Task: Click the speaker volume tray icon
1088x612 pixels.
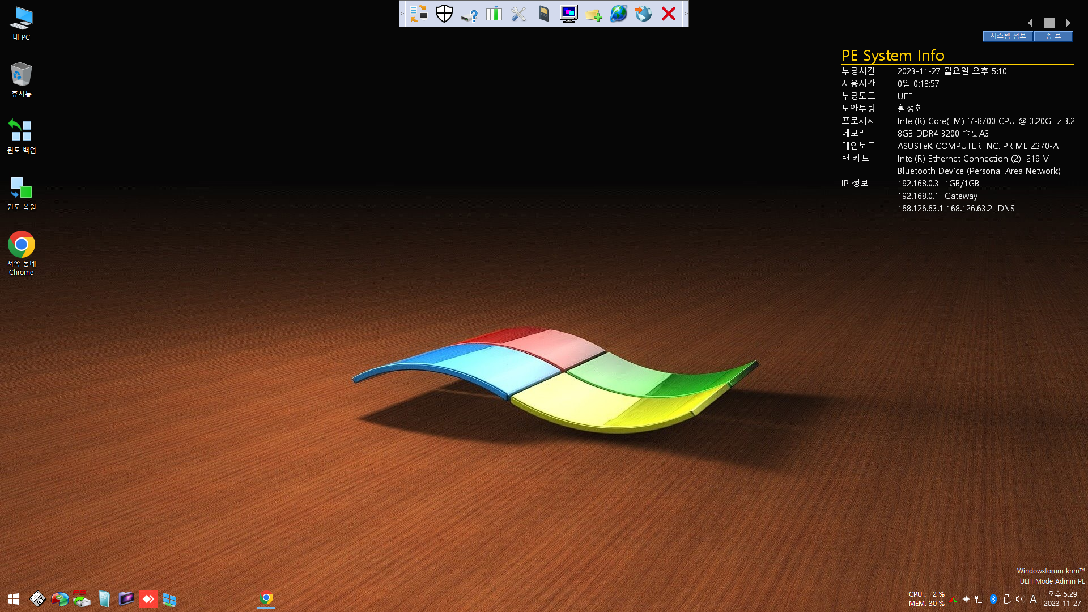Action: click(1020, 599)
